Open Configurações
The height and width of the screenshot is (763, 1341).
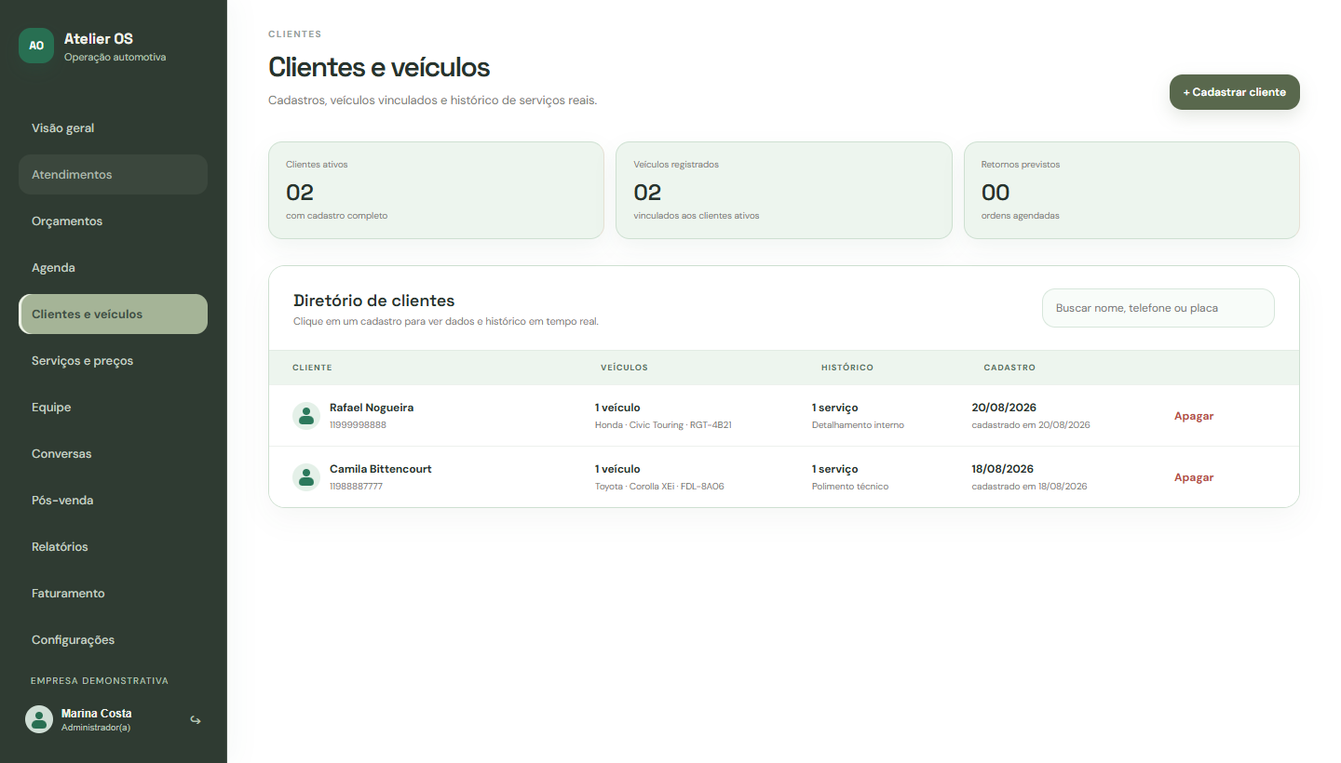point(113,640)
